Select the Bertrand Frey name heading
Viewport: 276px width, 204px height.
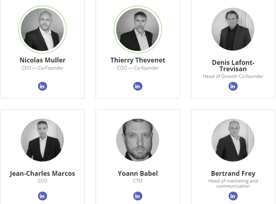point(233,173)
